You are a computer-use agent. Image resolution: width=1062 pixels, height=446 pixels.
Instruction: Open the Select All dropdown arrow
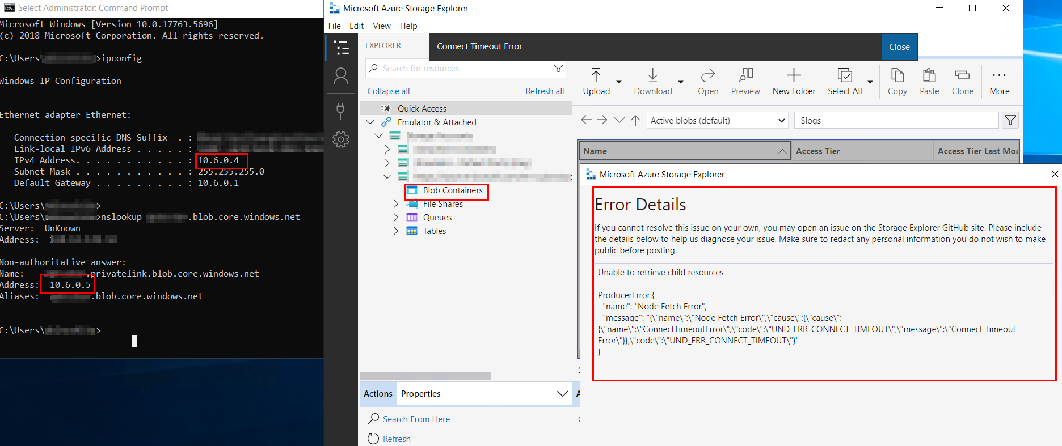click(x=870, y=82)
